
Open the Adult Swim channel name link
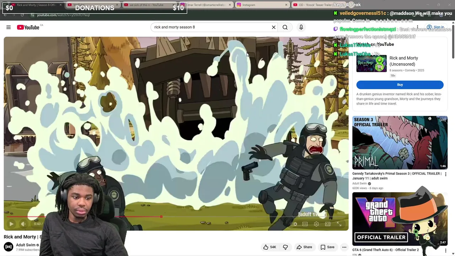tap(26, 245)
